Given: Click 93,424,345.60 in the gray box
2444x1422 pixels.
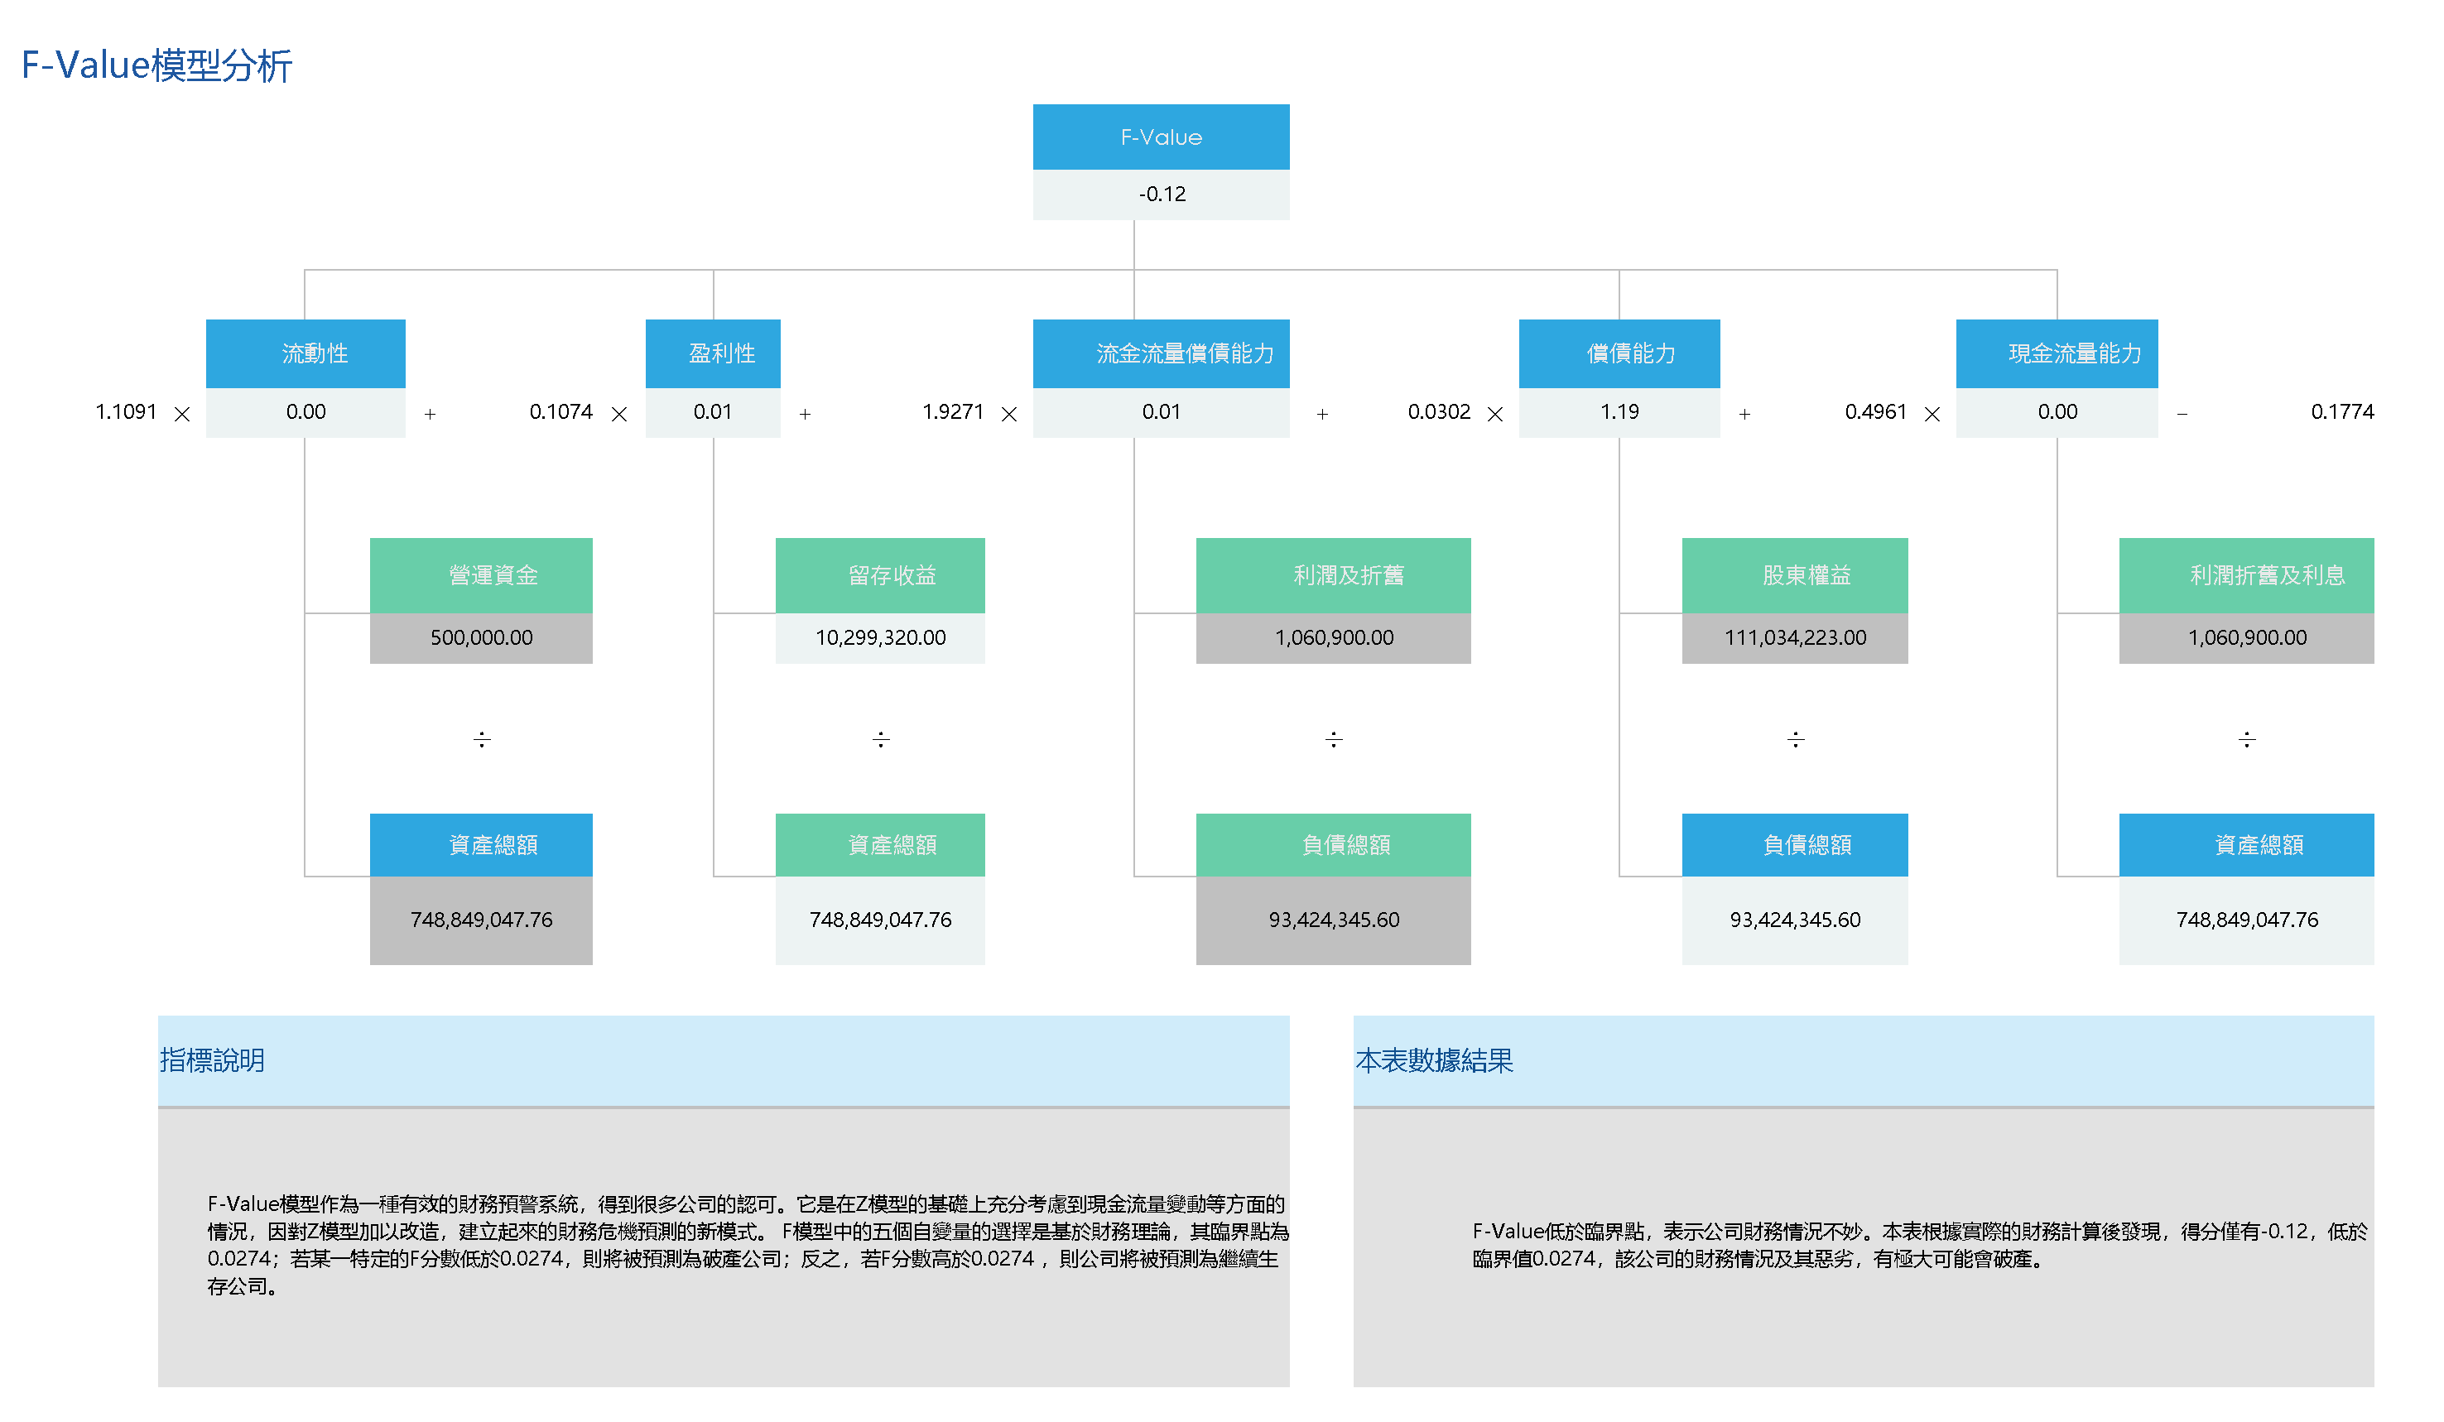Looking at the screenshot, I should (x=1334, y=920).
